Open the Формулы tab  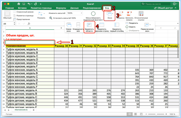tap(61, 8)
